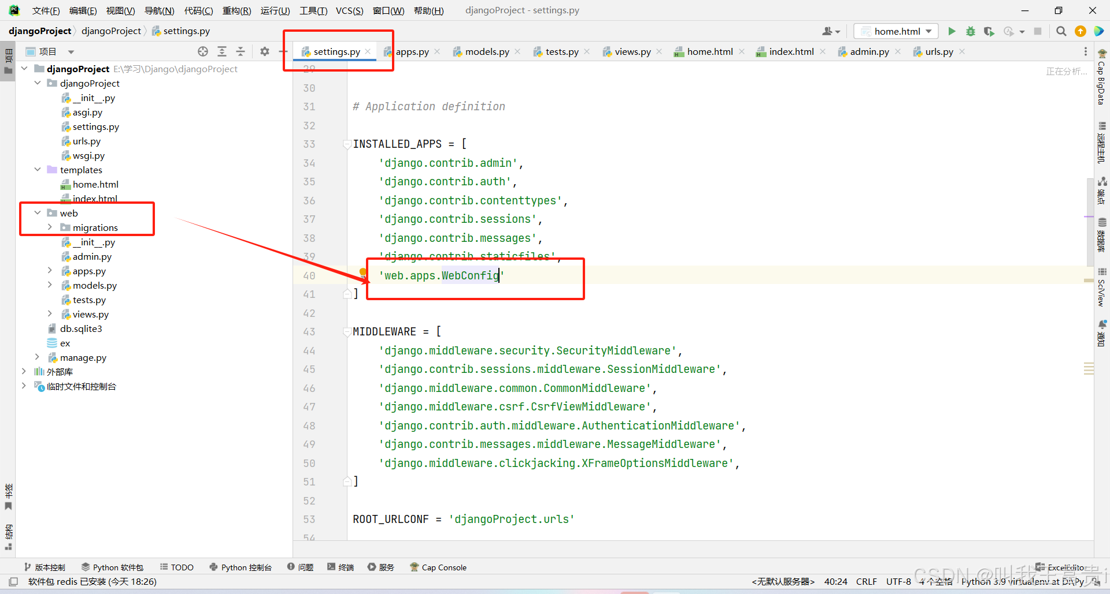Close the index.html tab
Viewport: 1110px width, 594px height.
(823, 51)
